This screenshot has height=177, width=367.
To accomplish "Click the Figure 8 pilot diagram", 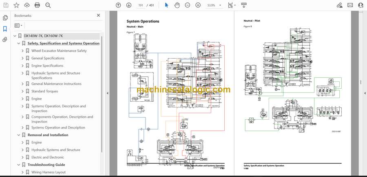I will (x=292, y=80).
